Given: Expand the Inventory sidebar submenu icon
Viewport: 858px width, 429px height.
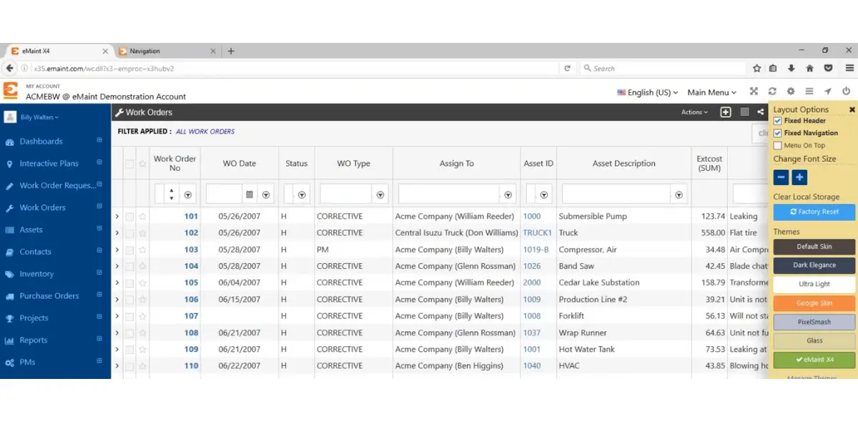Looking at the screenshot, I should [99, 273].
